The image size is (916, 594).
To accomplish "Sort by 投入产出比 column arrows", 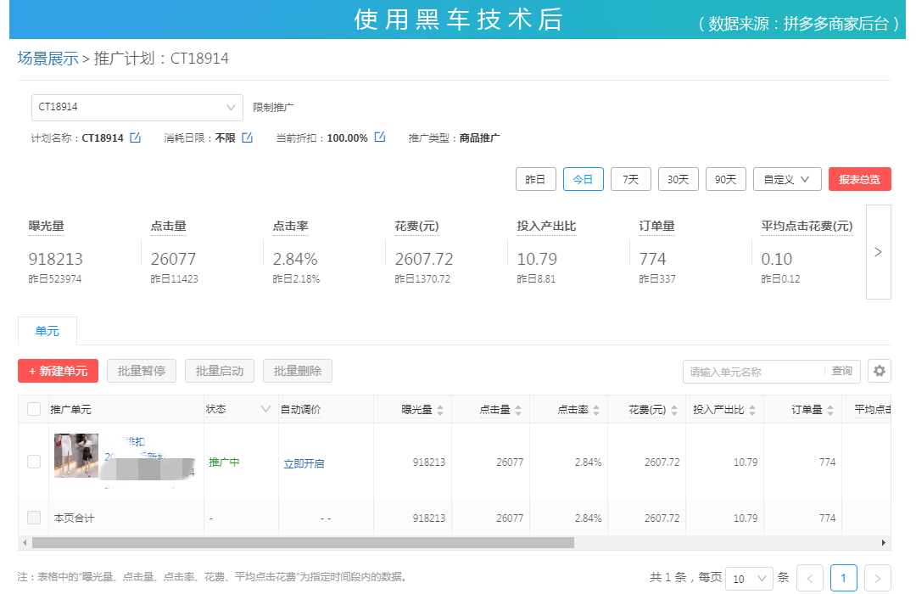I will [752, 410].
